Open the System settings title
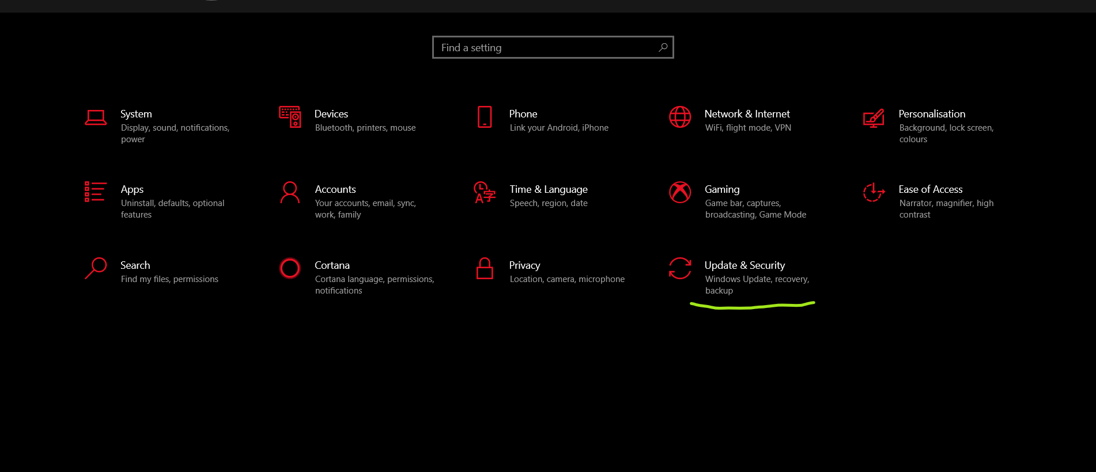This screenshot has width=1096, height=472. coord(136,114)
